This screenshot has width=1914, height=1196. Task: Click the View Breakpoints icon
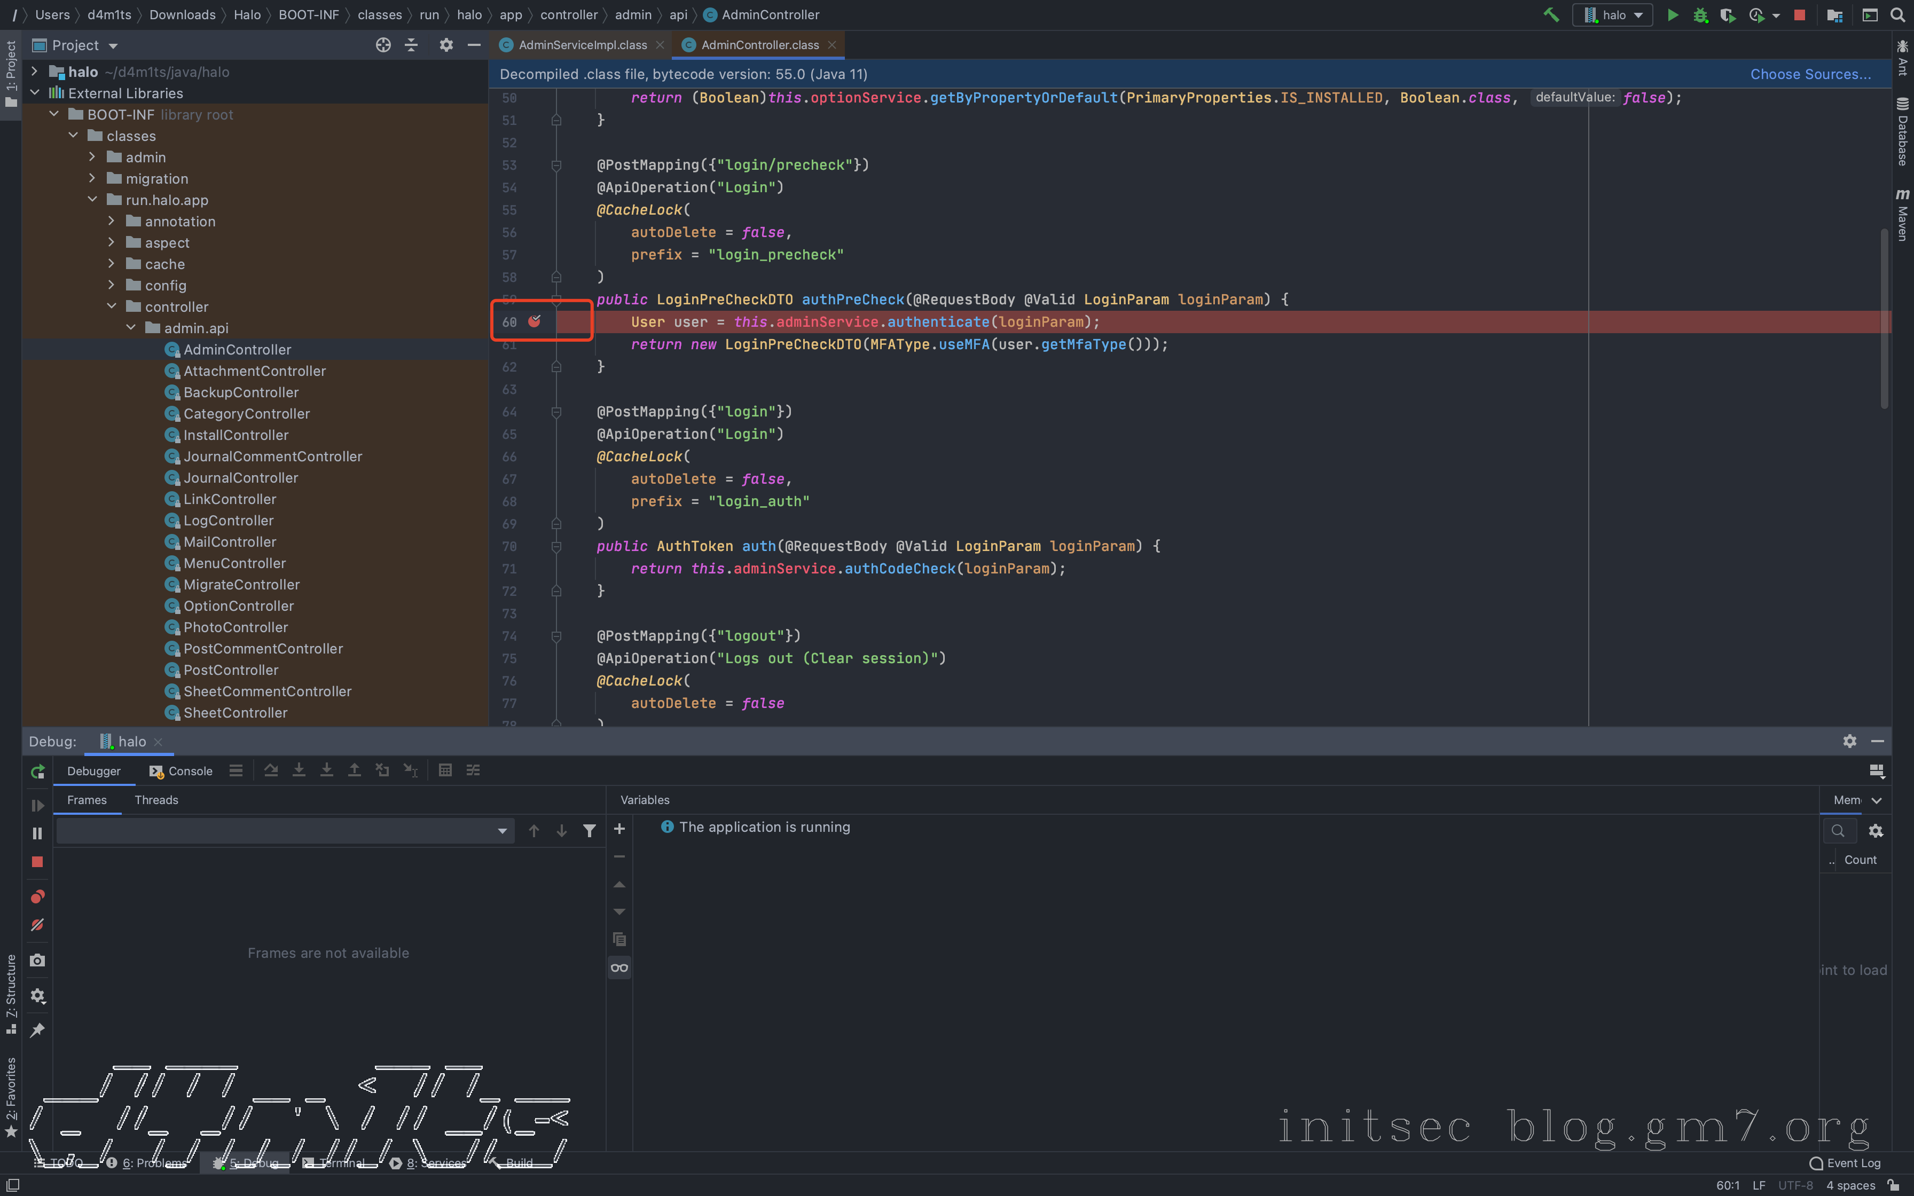pyautogui.click(x=37, y=896)
